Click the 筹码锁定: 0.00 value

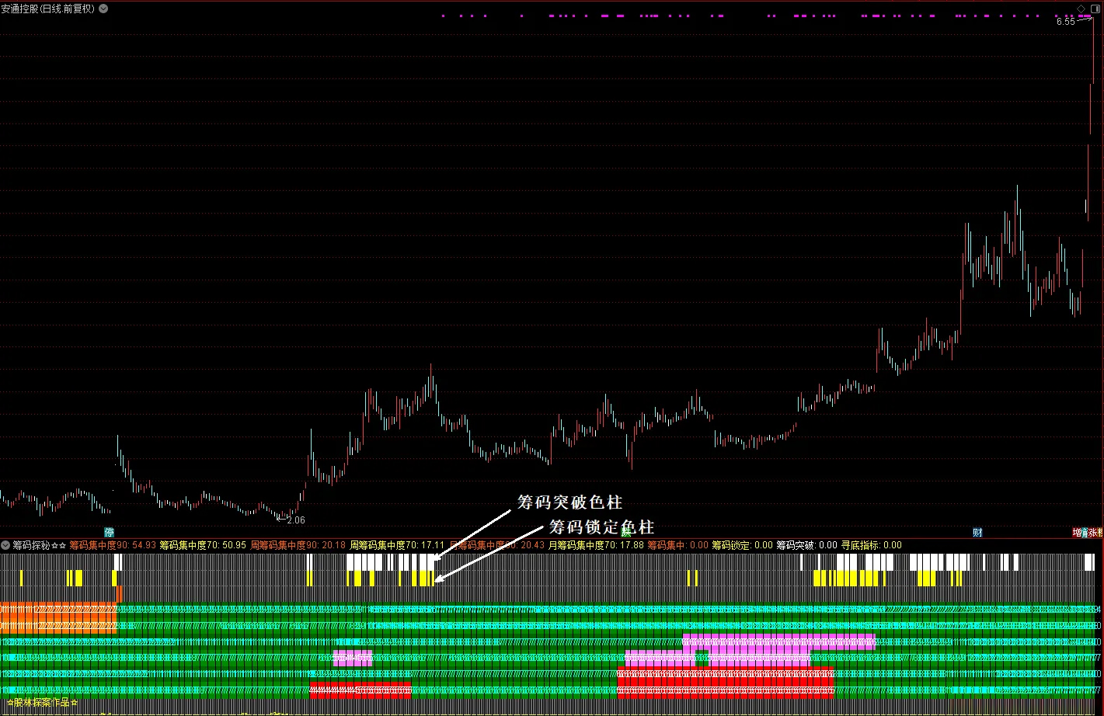pos(743,545)
